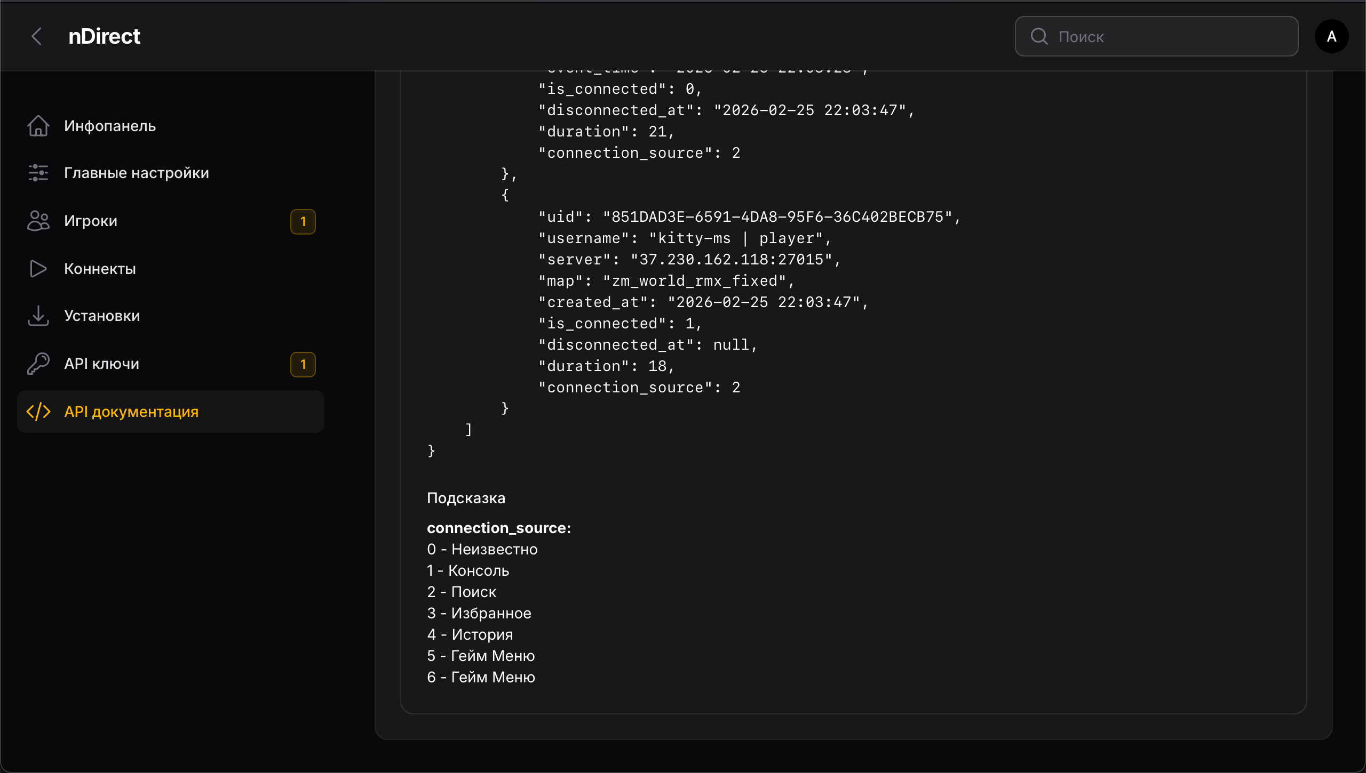Click the code brackets icon for API документация
This screenshot has width=1366, height=773.
point(38,412)
